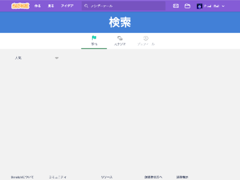This screenshot has width=240, height=180.
Task: Switch to the スタジオ studios tab
Action: coord(120,41)
